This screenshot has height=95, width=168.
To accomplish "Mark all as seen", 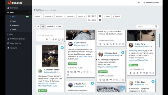I will point(54,26).
